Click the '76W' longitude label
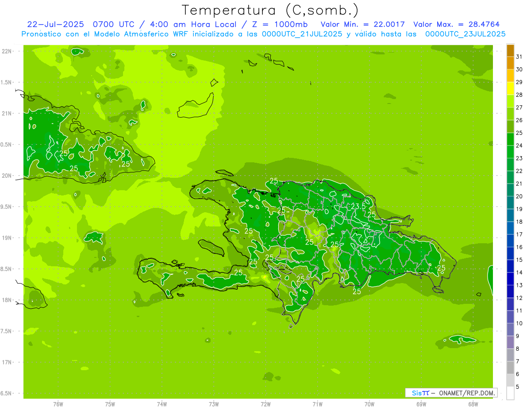 (x=58, y=404)
